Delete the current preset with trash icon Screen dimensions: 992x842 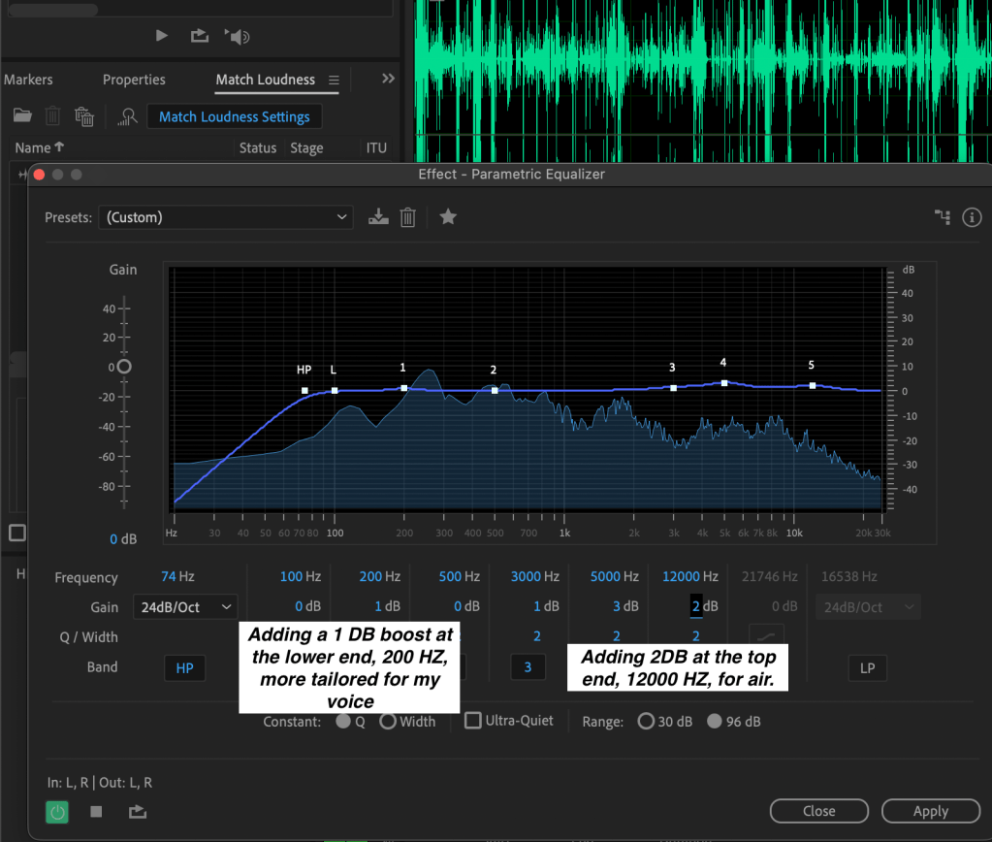(x=408, y=217)
